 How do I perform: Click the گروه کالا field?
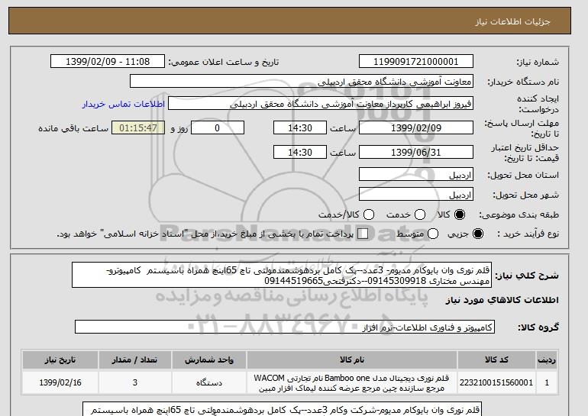[x=285, y=327]
